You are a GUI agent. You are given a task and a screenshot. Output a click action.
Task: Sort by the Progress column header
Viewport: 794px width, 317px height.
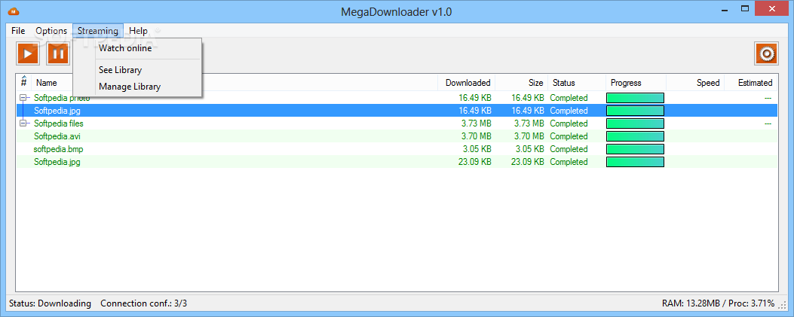click(636, 82)
